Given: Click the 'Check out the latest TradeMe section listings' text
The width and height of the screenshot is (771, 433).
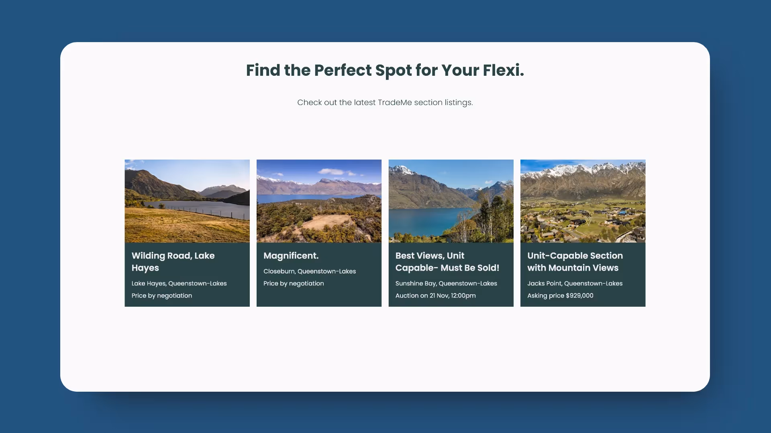Looking at the screenshot, I should [385, 102].
